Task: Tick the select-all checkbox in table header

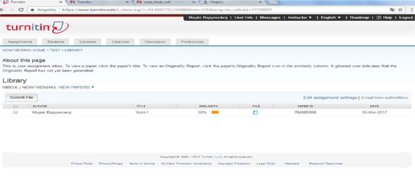Action: (x=16, y=106)
